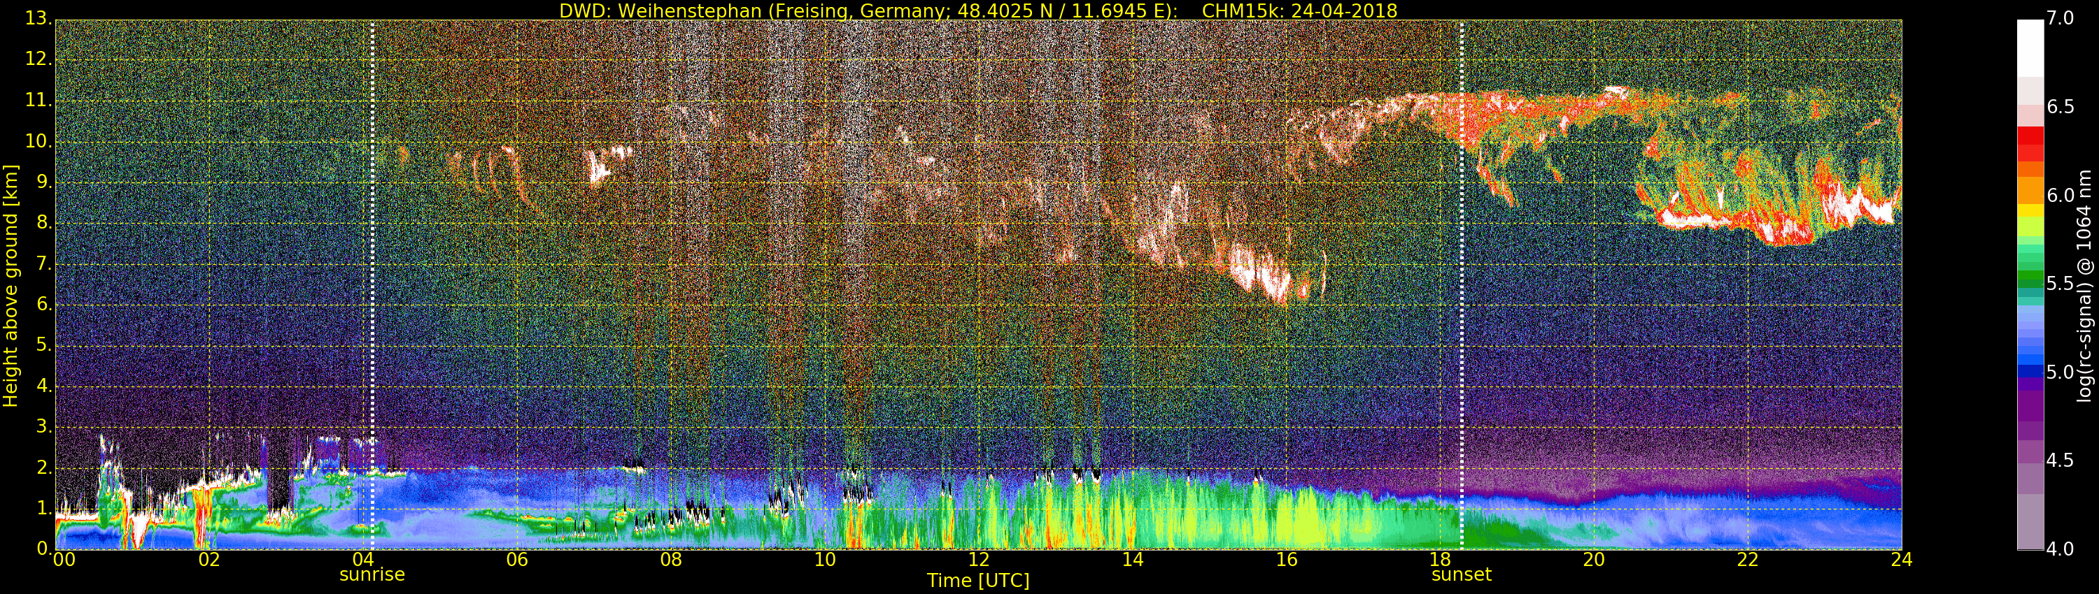Click the height tick label '11.'

coord(38,101)
